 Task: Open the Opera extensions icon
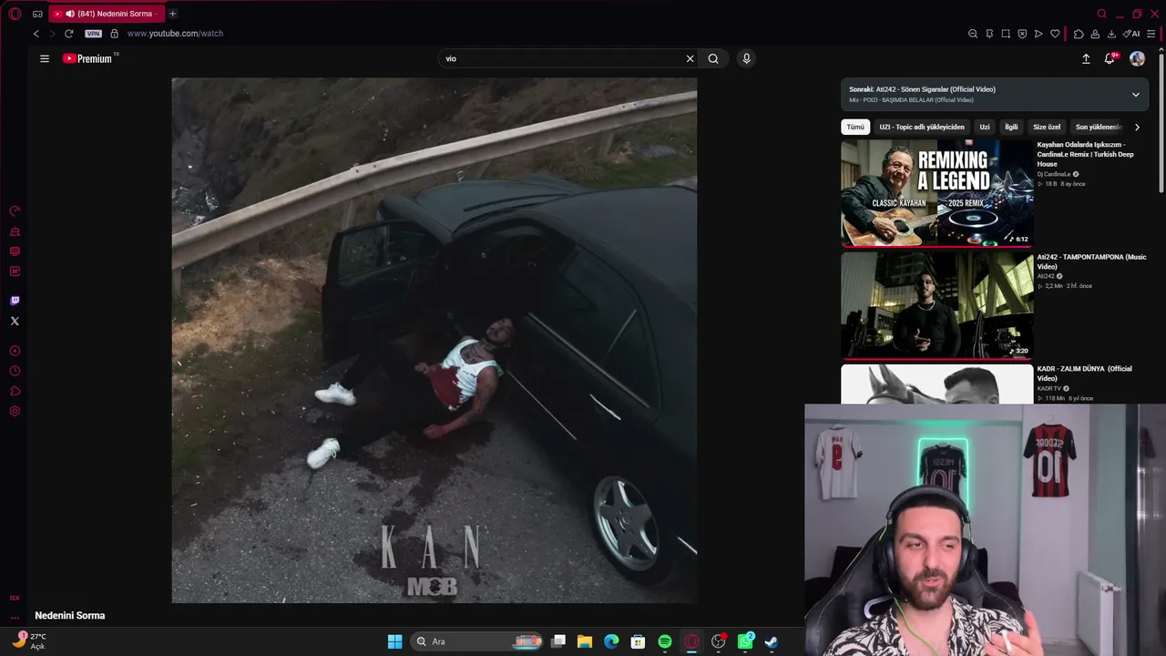click(x=1079, y=34)
